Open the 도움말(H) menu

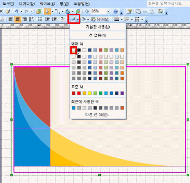[82, 3]
